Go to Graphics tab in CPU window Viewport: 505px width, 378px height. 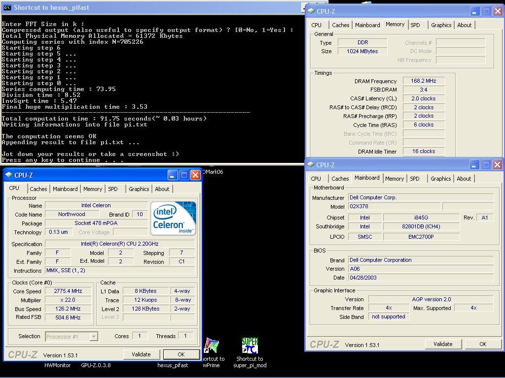tap(139, 189)
